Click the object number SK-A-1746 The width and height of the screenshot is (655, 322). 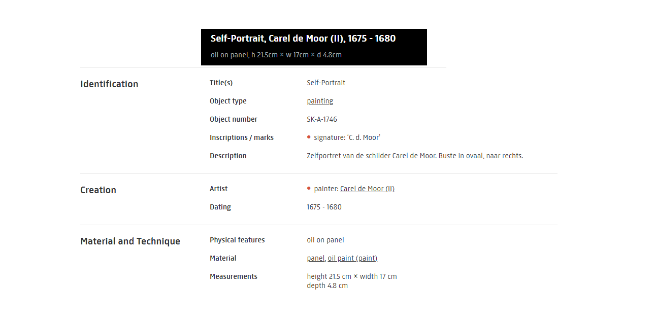pos(322,119)
